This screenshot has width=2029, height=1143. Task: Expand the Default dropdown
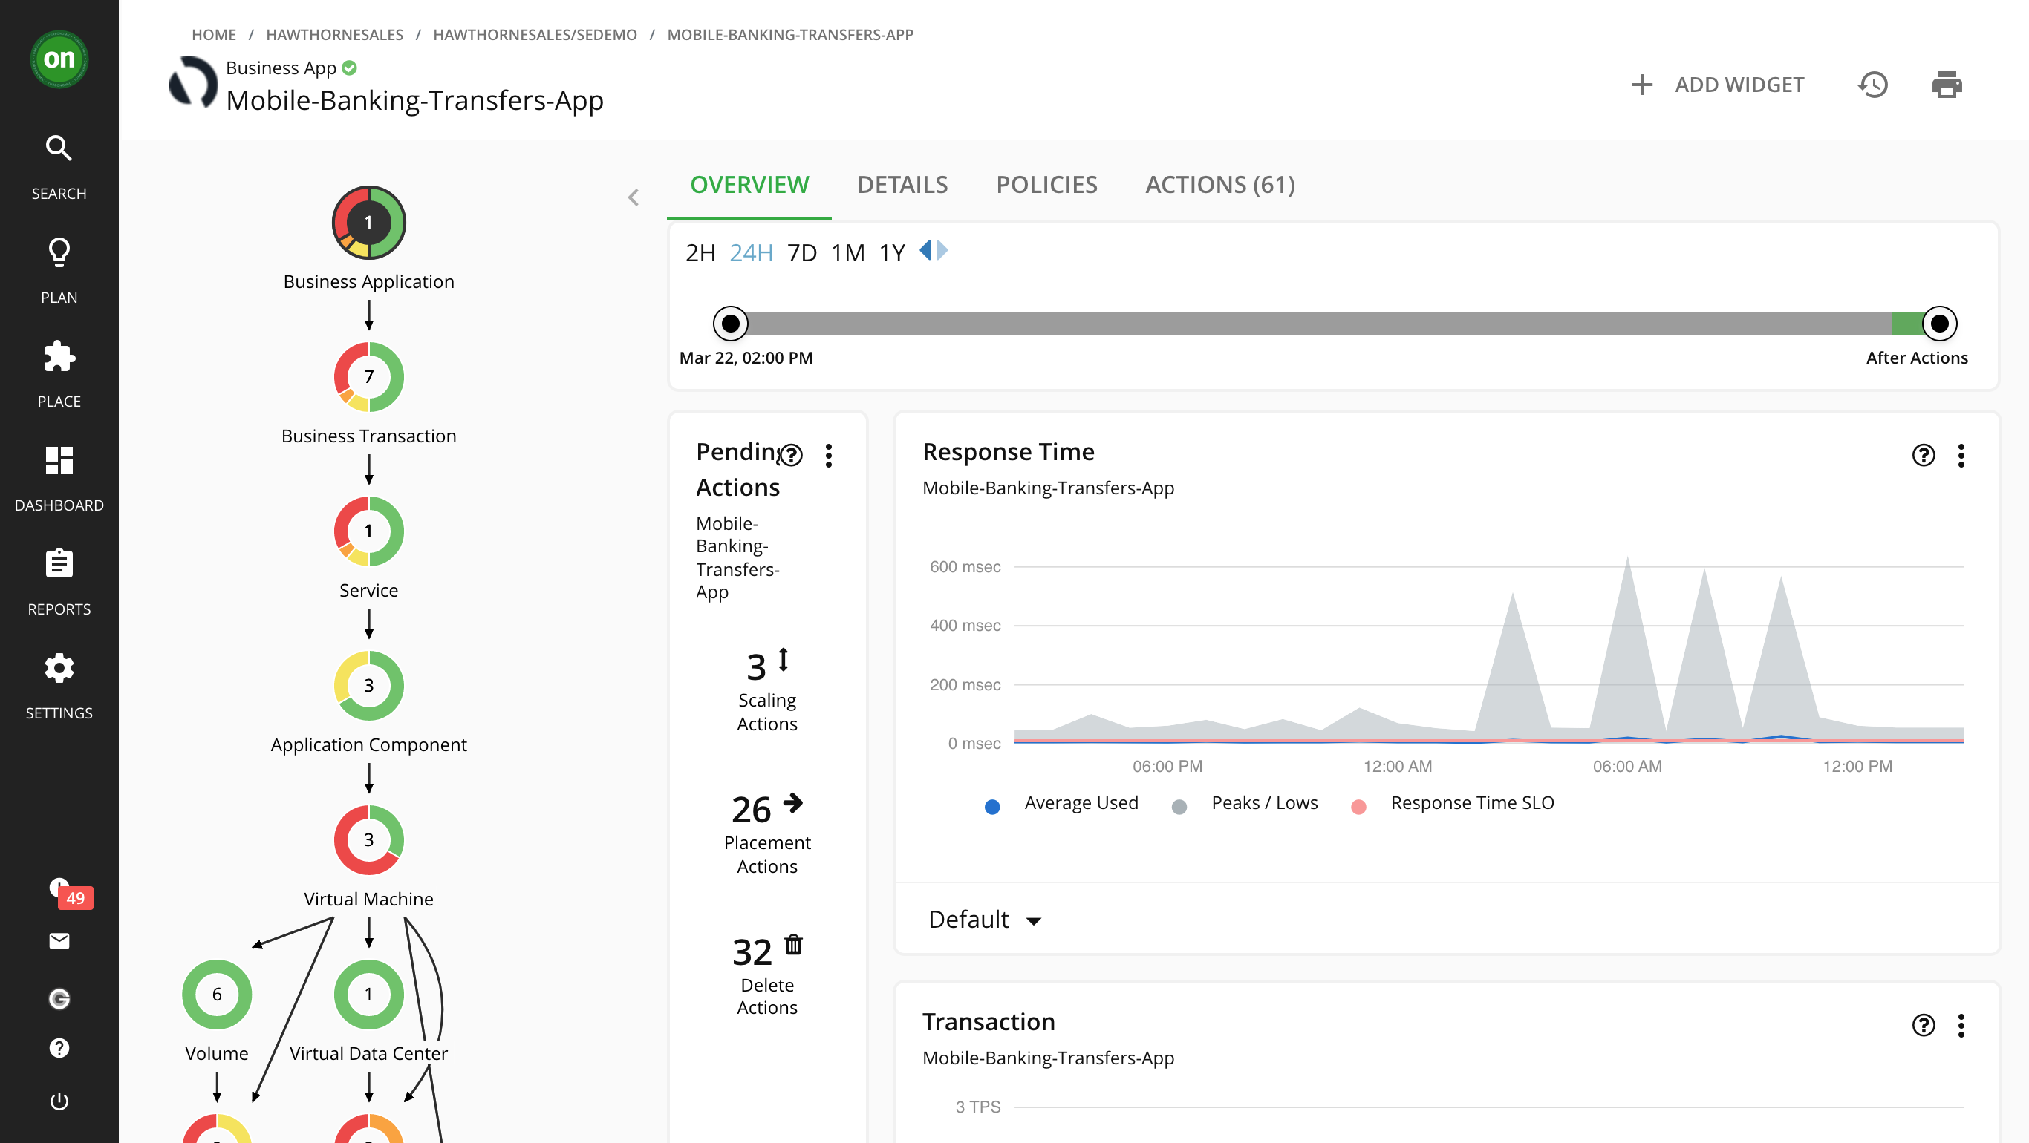(x=985, y=920)
